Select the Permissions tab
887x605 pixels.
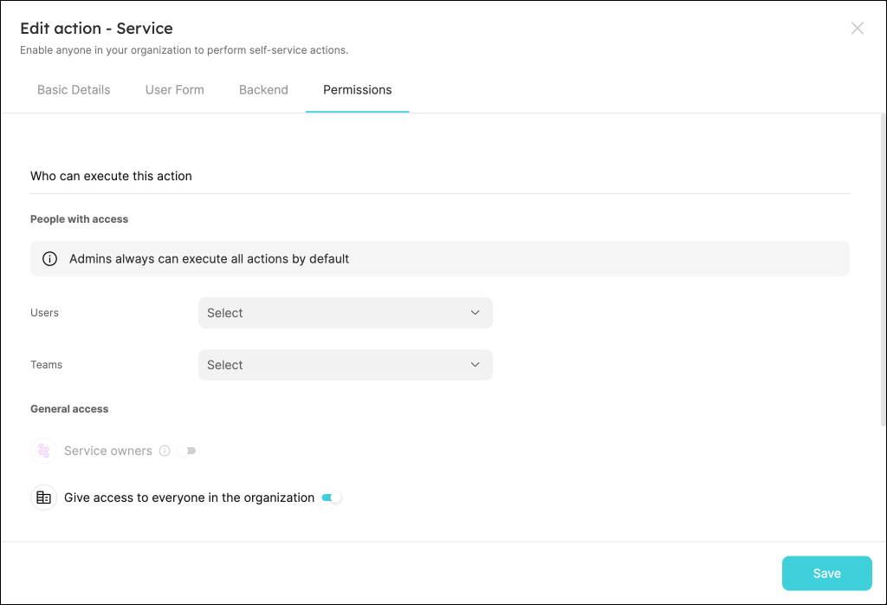coord(357,90)
